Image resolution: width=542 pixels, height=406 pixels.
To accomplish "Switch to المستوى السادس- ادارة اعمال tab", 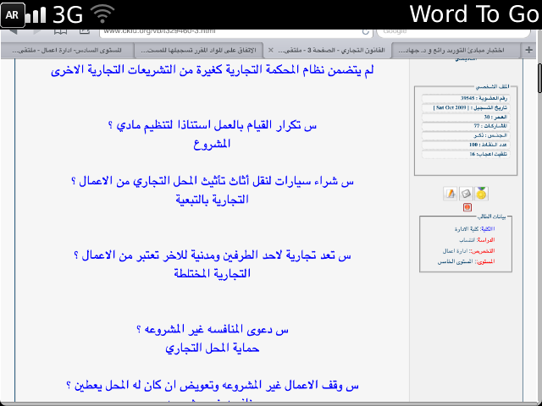I will click(x=67, y=51).
